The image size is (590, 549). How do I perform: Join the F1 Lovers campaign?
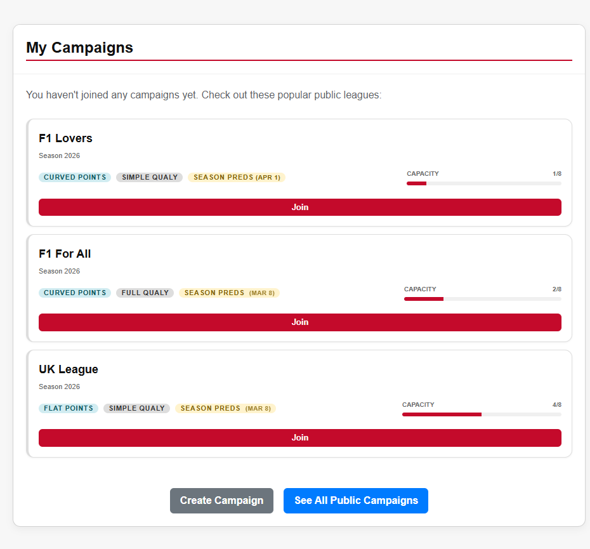299,207
